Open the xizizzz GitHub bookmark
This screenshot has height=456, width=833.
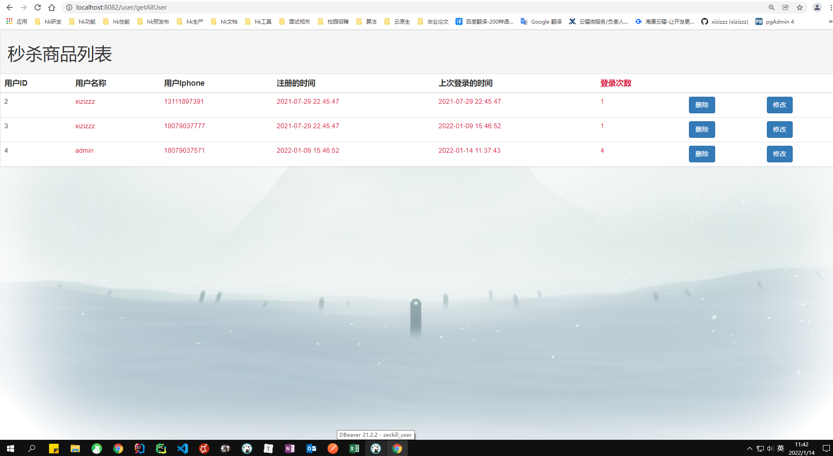click(725, 21)
